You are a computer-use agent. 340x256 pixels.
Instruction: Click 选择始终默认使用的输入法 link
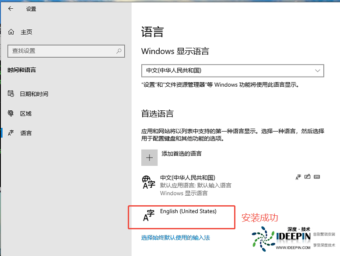pos(175,238)
